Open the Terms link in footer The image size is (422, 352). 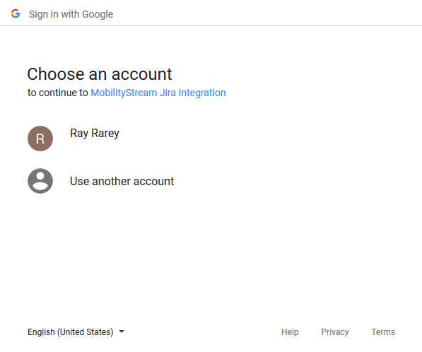click(383, 332)
